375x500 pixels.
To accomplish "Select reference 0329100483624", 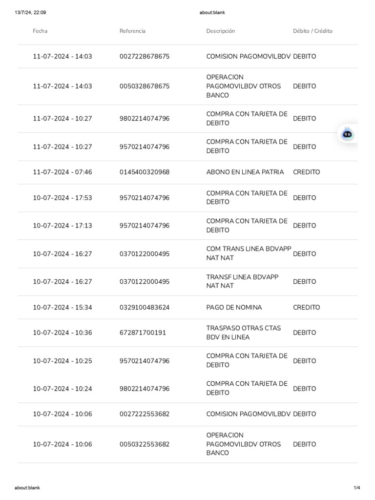I will tap(145, 308).
